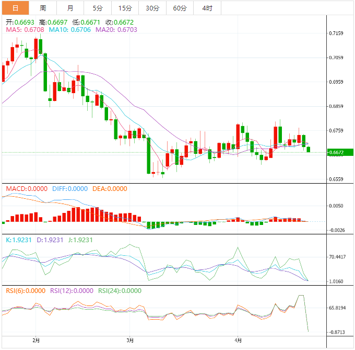The image size is (355, 350).
Task: Select the DIFF: 0.0000 label
Action: coord(70,188)
